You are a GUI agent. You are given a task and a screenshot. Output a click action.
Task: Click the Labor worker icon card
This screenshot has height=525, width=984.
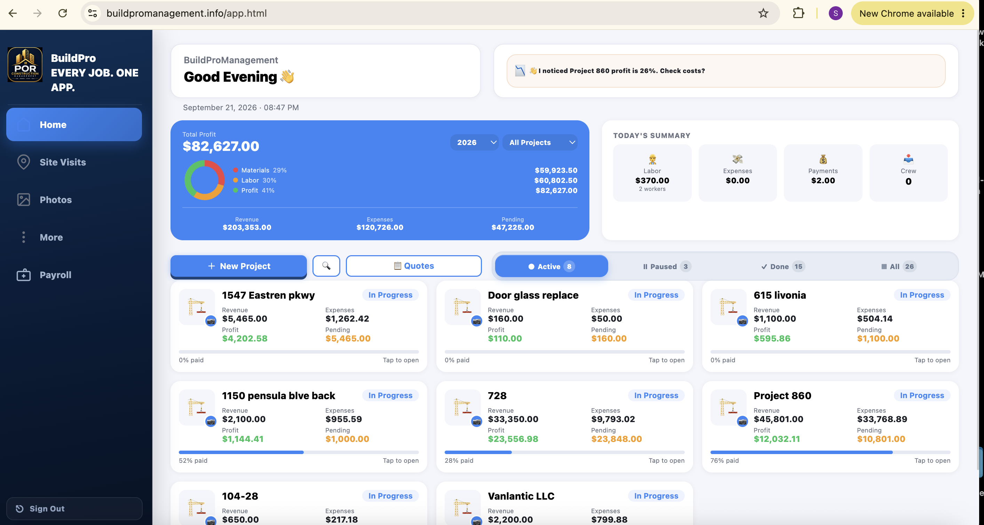tap(652, 173)
